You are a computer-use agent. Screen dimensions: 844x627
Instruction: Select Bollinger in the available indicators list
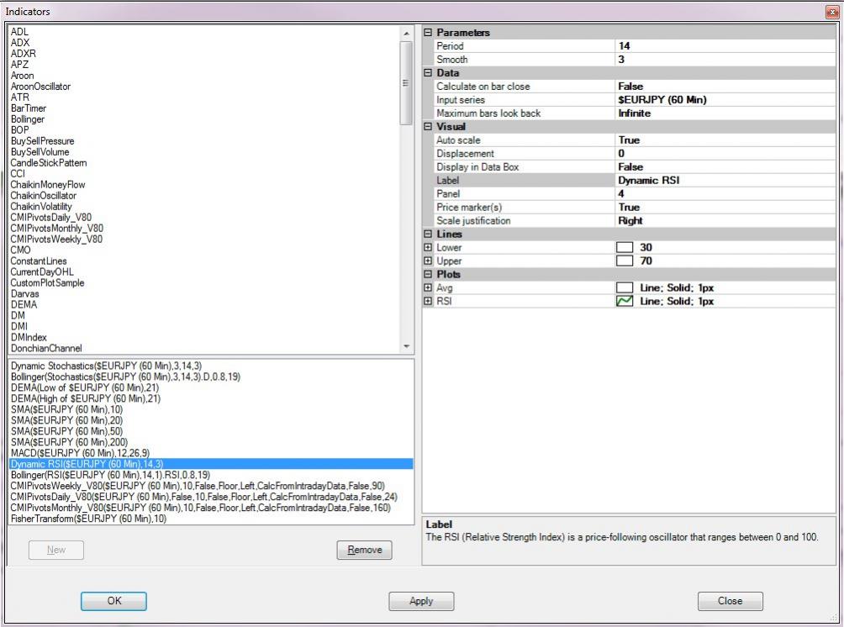[x=28, y=119]
